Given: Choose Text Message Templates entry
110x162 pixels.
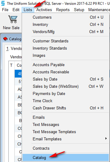Looking at the screenshot, I should tap(66, 132).
